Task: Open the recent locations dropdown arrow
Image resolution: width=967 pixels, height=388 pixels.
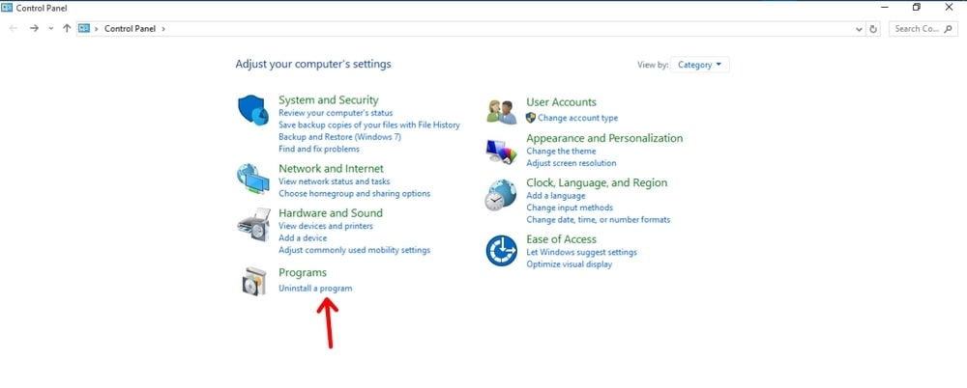Action: click(50, 29)
